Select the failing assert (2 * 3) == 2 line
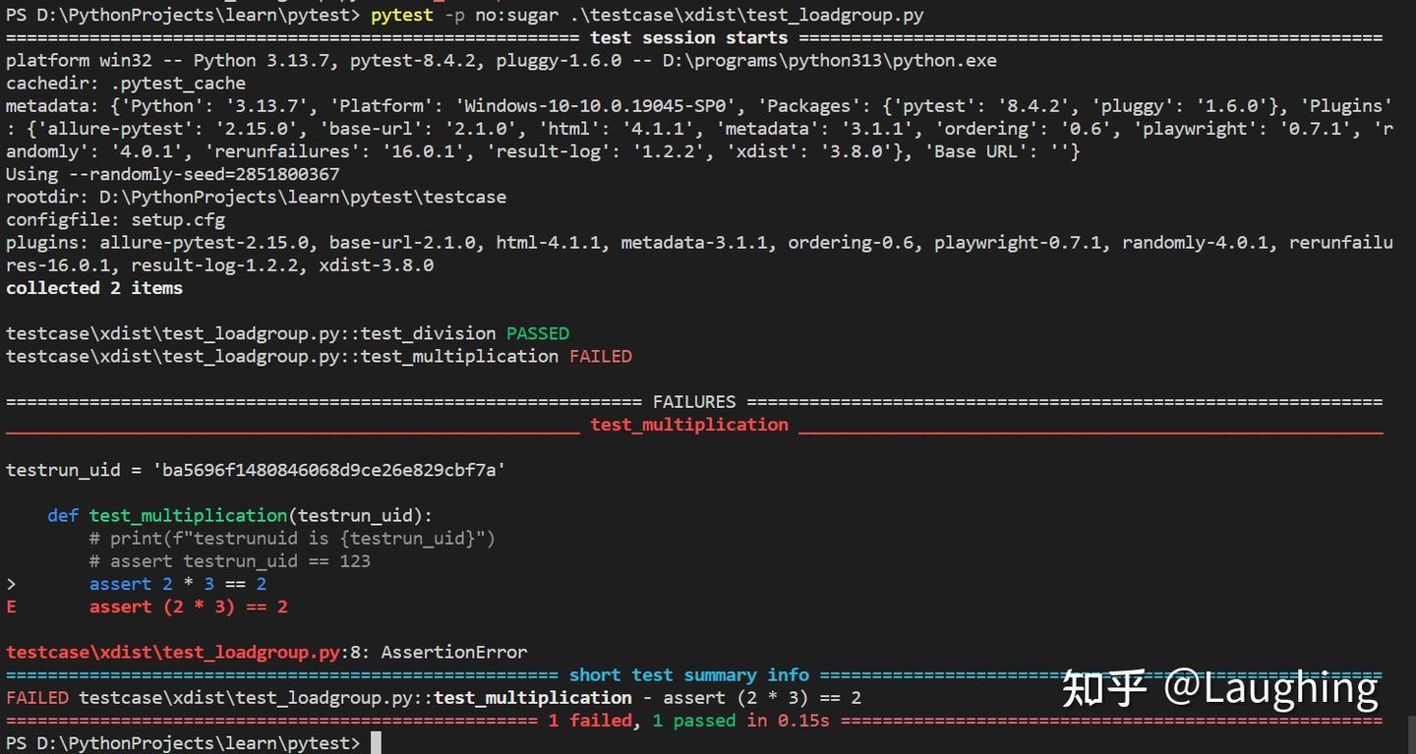Screen dimensions: 1416x754 [x=189, y=607]
